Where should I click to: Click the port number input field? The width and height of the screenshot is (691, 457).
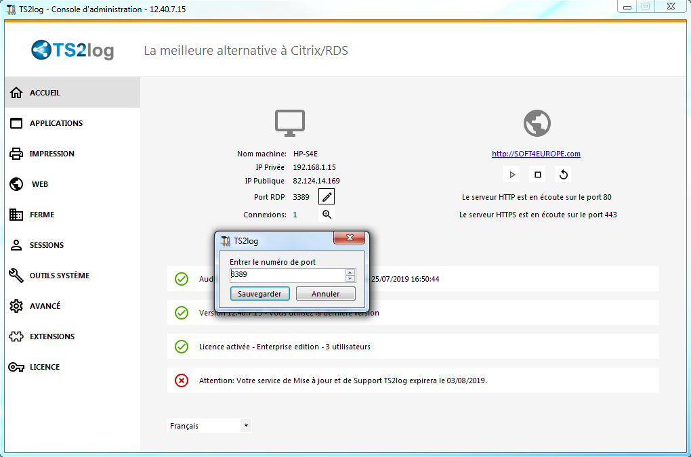[x=287, y=275]
